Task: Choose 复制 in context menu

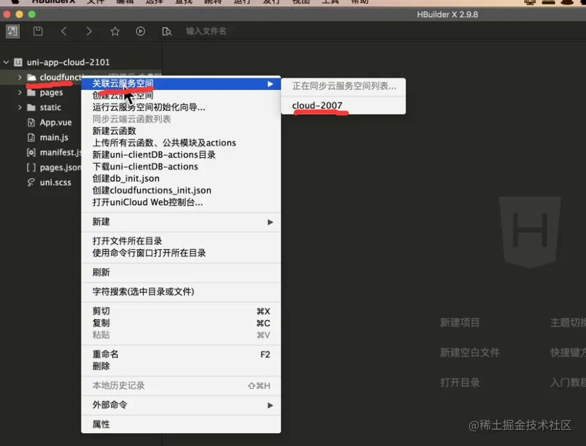Action: coord(181,323)
